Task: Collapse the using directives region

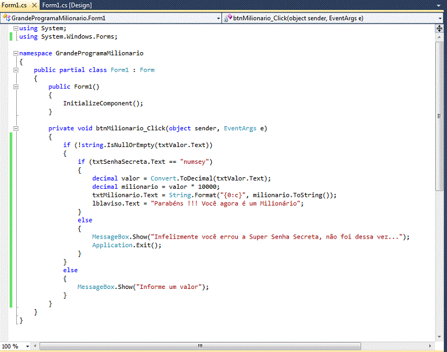Action: click(x=16, y=28)
